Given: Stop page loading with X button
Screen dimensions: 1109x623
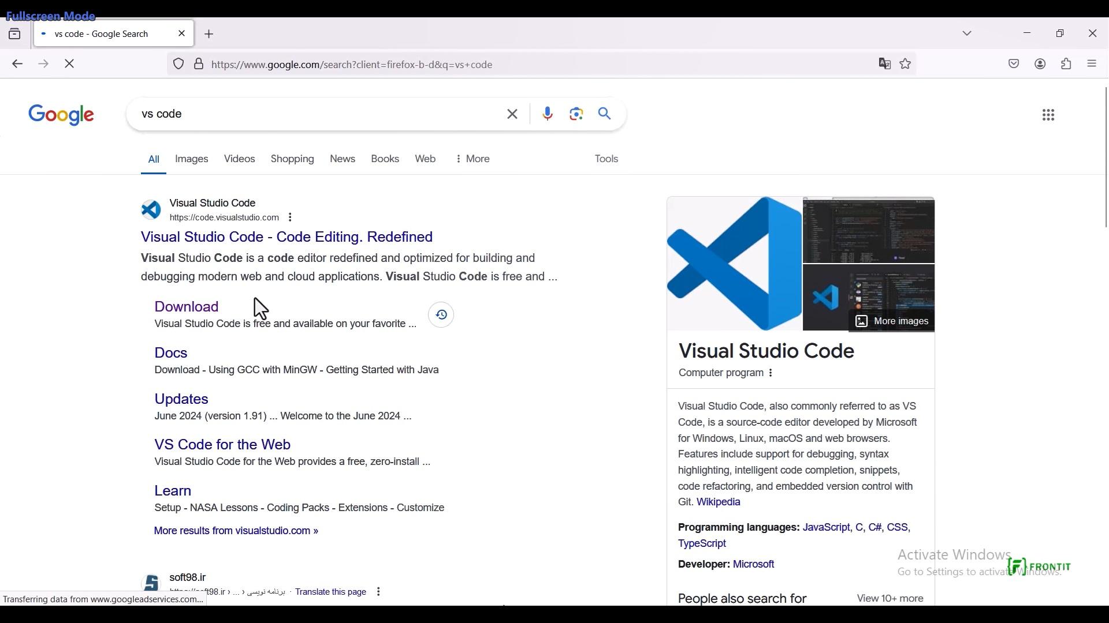Looking at the screenshot, I should coord(70,64).
